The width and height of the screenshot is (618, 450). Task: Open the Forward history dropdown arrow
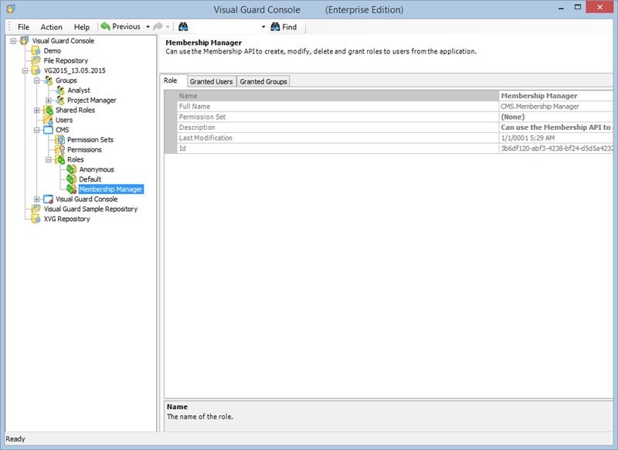pyautogui.click(x=168, y=27)
